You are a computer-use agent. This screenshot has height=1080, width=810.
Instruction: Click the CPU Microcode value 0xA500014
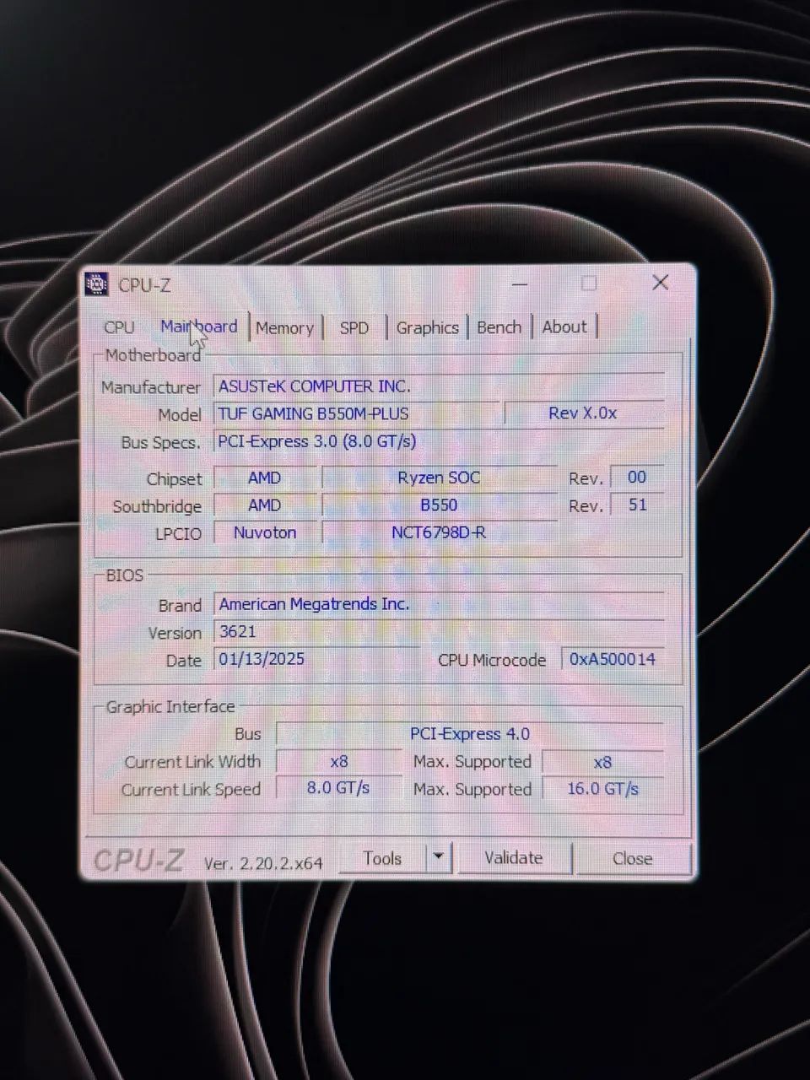click(x=613, y=660)
